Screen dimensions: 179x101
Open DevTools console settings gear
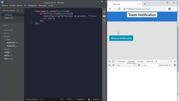(175, 65)
